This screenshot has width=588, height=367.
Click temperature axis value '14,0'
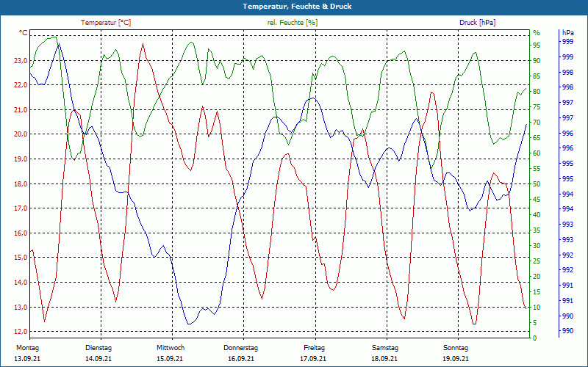click(21, 283)
